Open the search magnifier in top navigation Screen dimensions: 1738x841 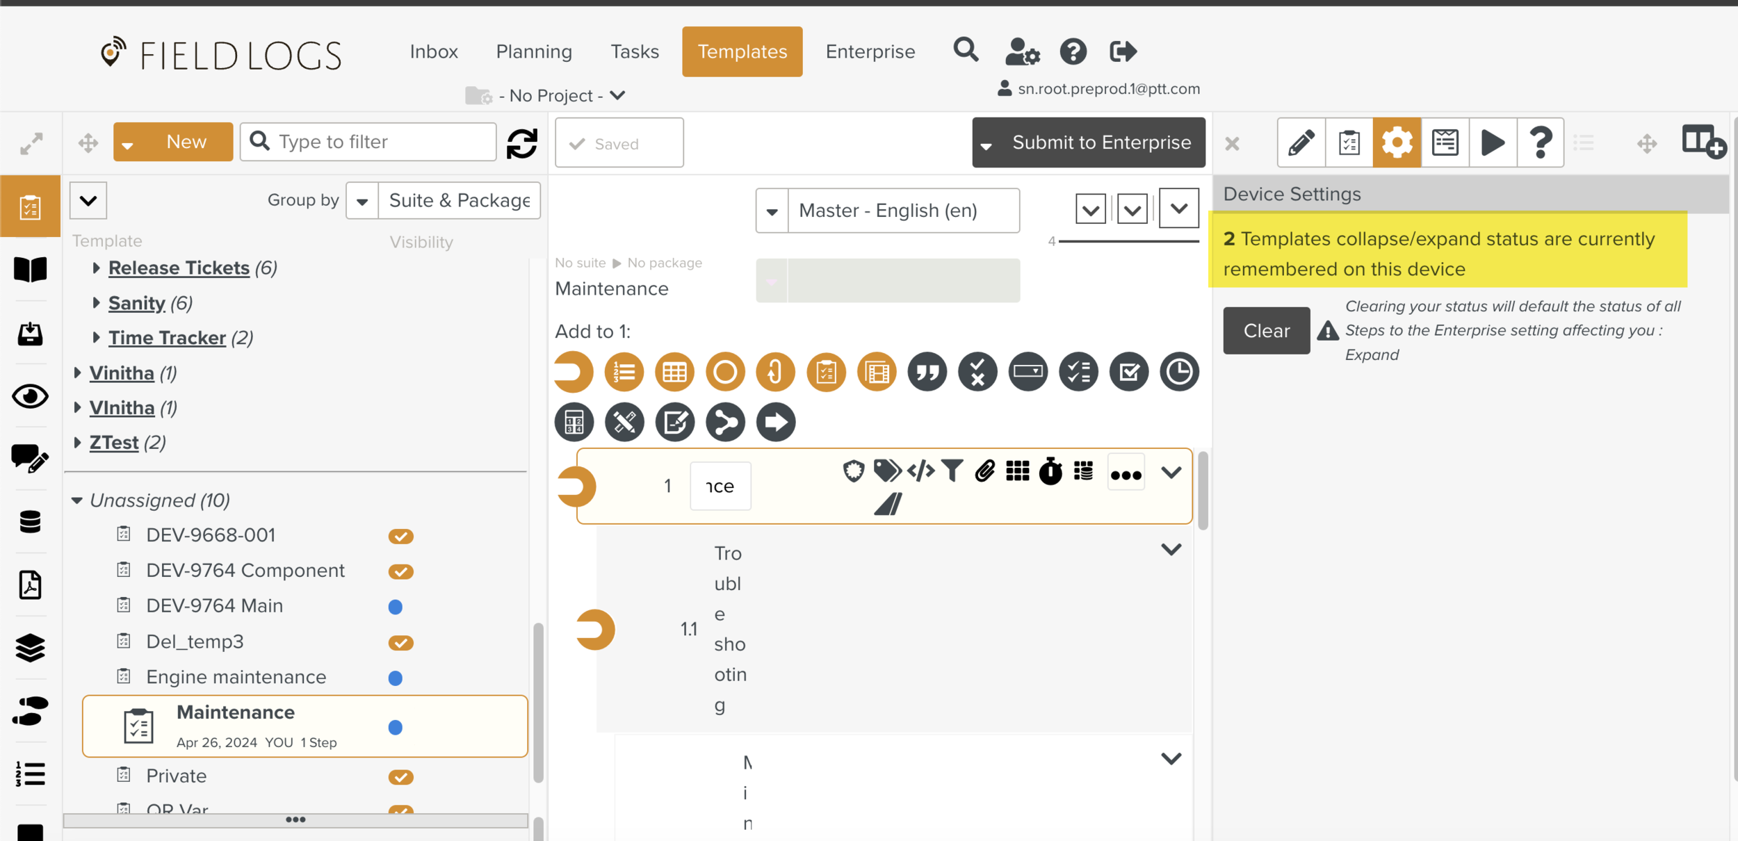point(966,51)
